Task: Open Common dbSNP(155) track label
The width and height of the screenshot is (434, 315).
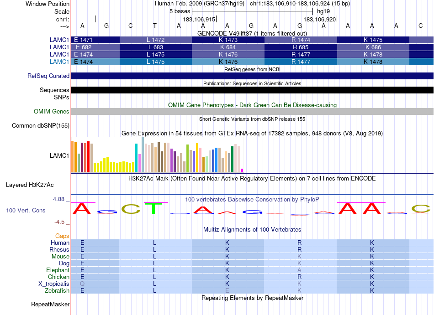Action: tap(41, 126)
